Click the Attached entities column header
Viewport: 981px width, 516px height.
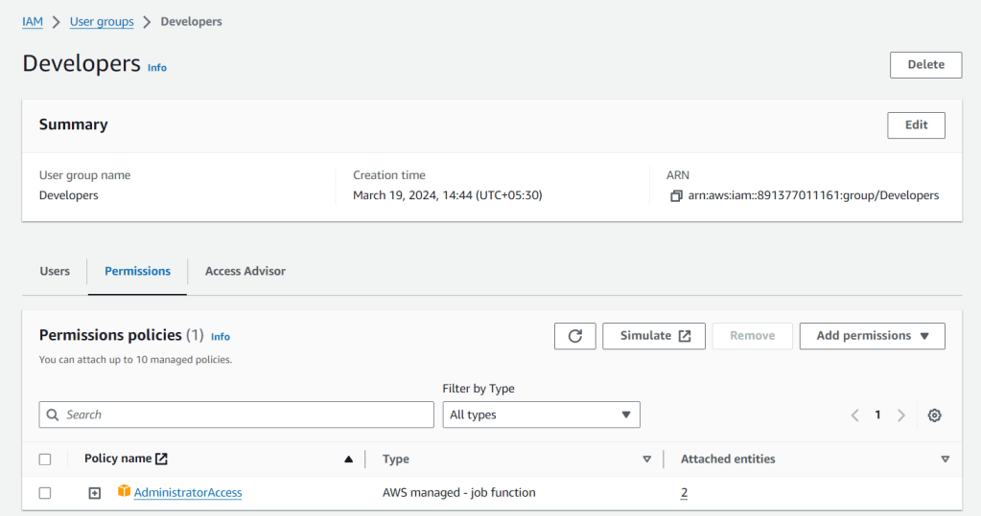tap(728, 460)
